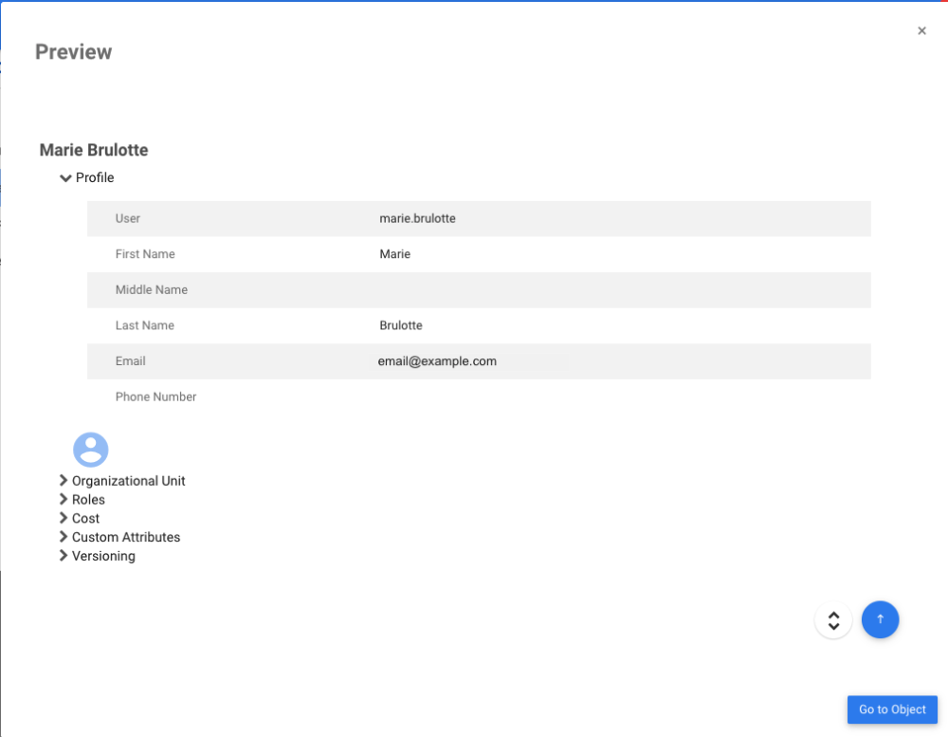Click the expand/collapse all round button
Viewport: 948px width, 737px height.
(x=833, y=620)
